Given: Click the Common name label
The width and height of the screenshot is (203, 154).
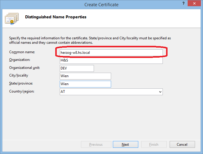Looking at the screenshot, I should [x=22, y=52].
